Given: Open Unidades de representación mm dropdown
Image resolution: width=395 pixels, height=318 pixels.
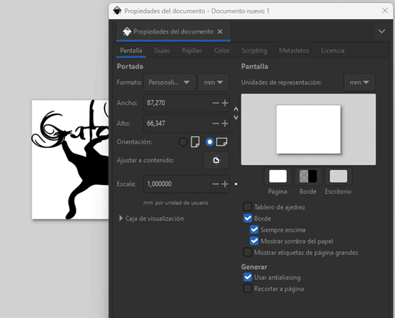Looking at the screenshot, I should [359, 82].
